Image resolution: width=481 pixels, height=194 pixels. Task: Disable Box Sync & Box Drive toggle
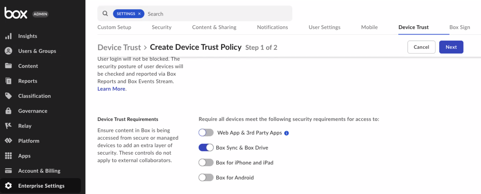[206, 148]
